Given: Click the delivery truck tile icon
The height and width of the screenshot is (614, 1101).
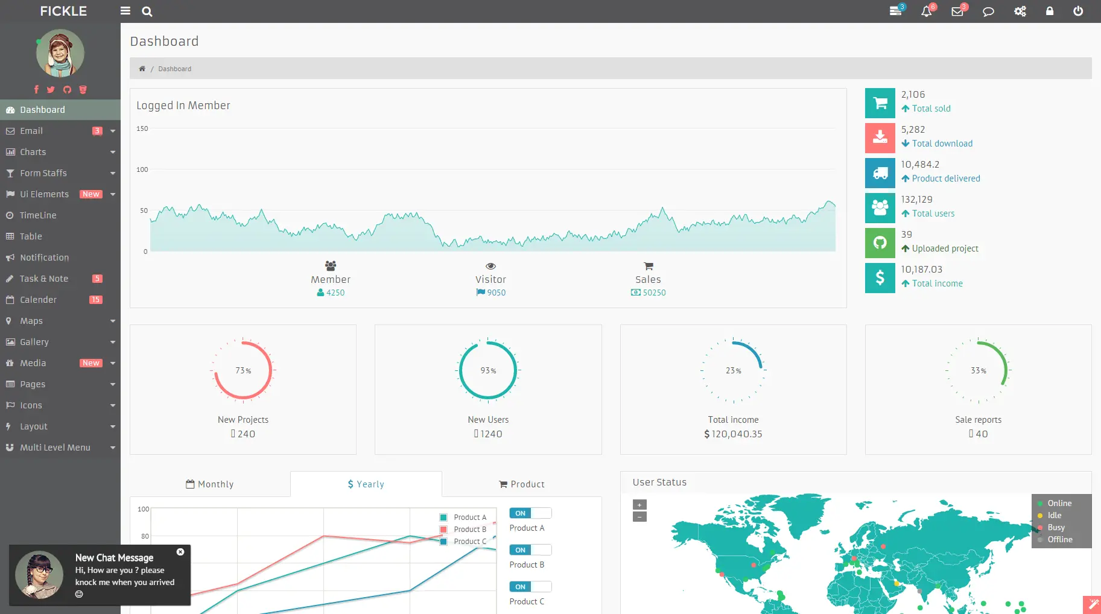Looking at the screenshot, I should click(x=880, y=173).
